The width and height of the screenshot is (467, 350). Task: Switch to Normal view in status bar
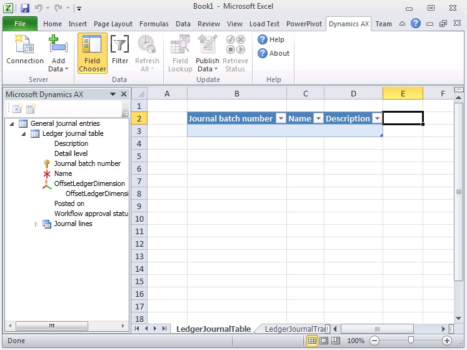[312, 341]
